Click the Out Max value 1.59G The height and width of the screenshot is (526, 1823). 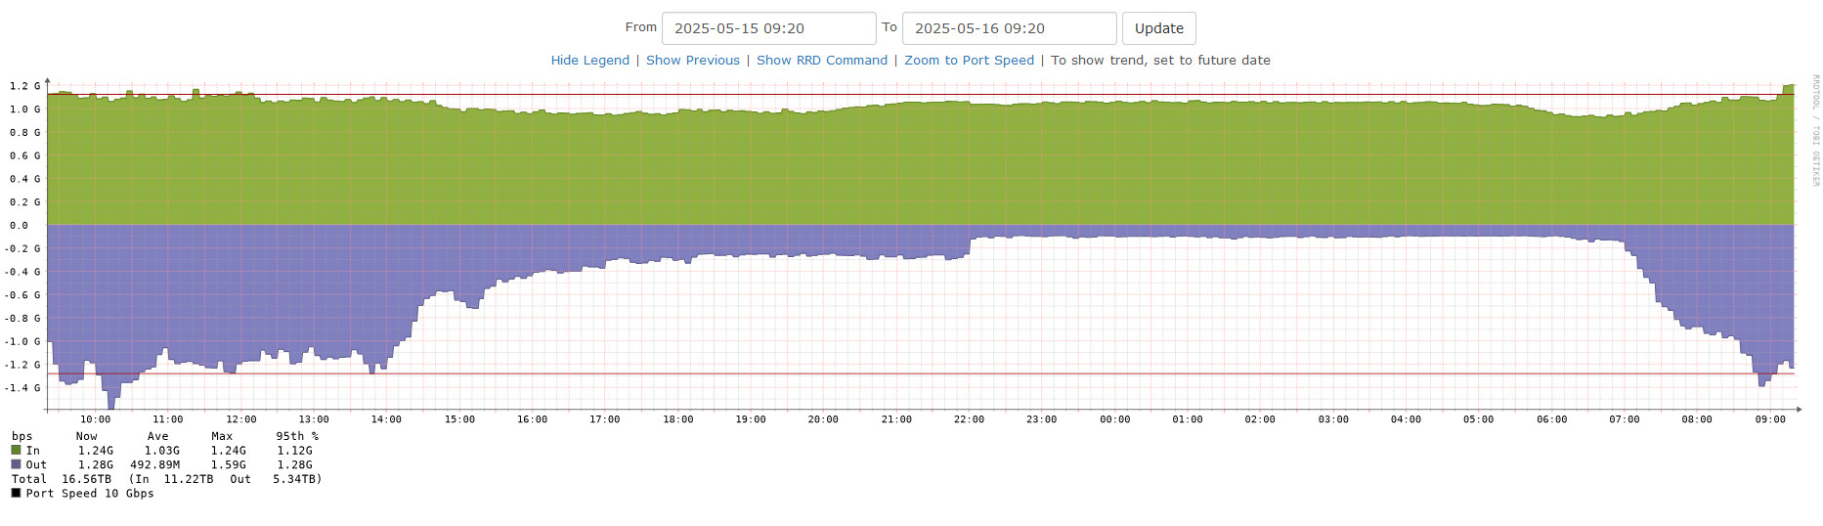point(229,465)
